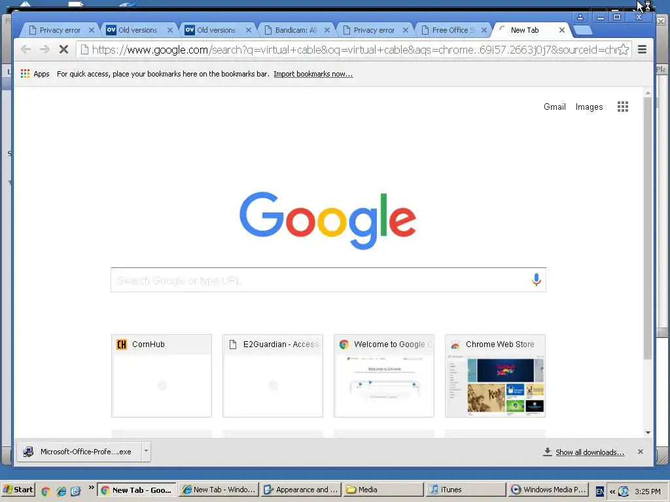Screen dimensions: 670x502
Task: Click the stop loading X button
Action: 63,50
